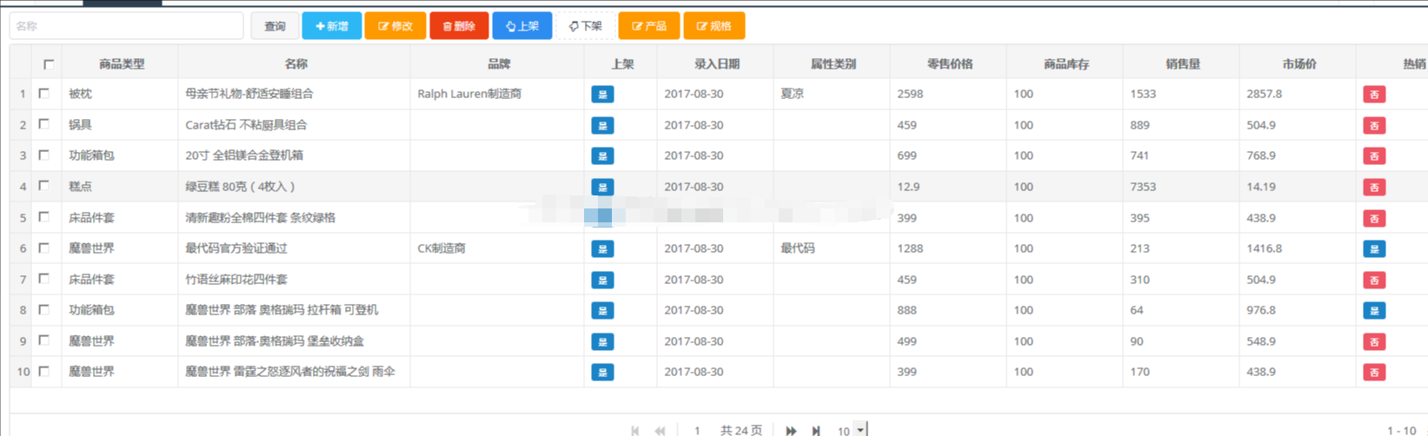Click the 查询 search button
Image resolution: width=1428 pixels, height=436 pixels.
pos(275,26)
